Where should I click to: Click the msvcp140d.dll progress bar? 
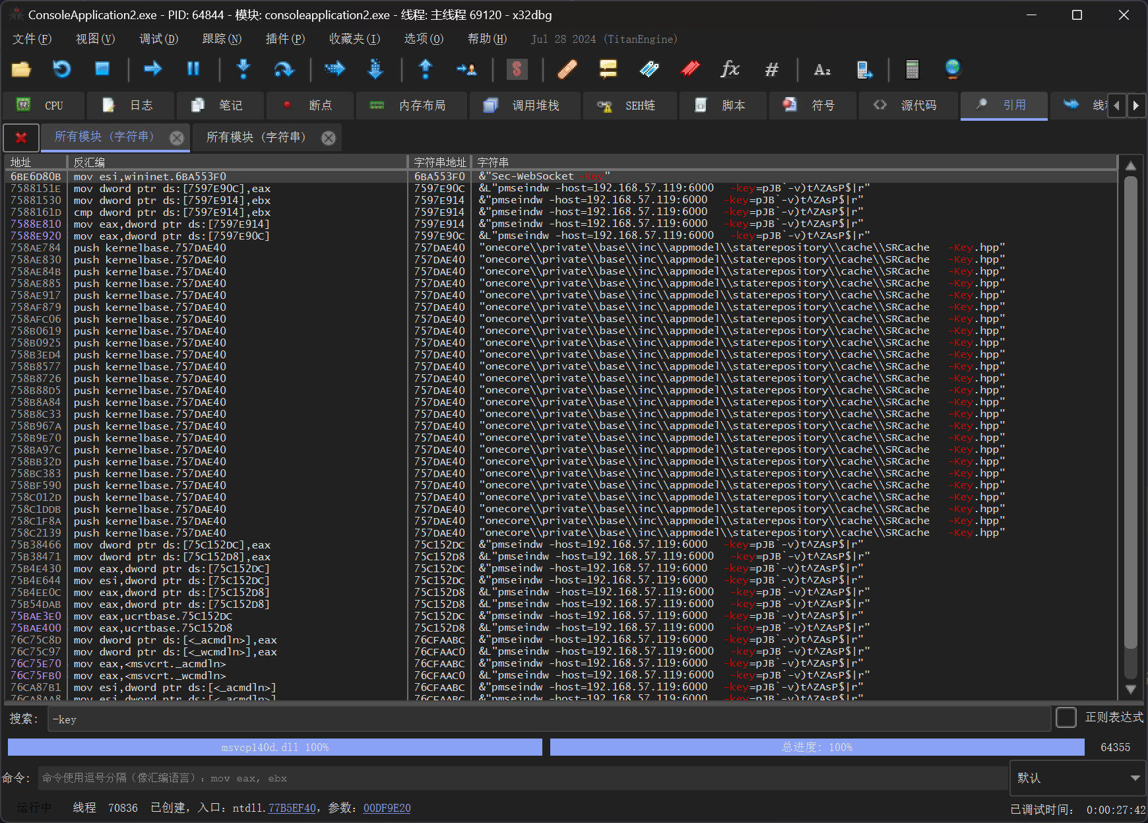pos(275,747)
